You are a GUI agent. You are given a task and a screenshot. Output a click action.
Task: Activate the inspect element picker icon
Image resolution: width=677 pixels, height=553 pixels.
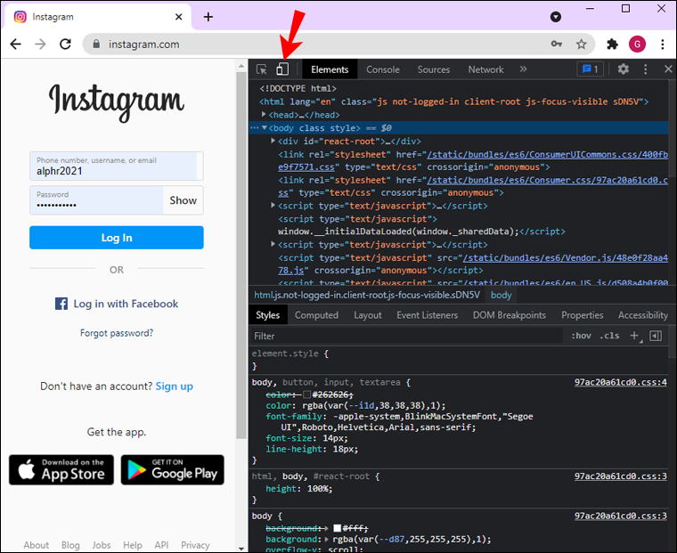point(262,69)
